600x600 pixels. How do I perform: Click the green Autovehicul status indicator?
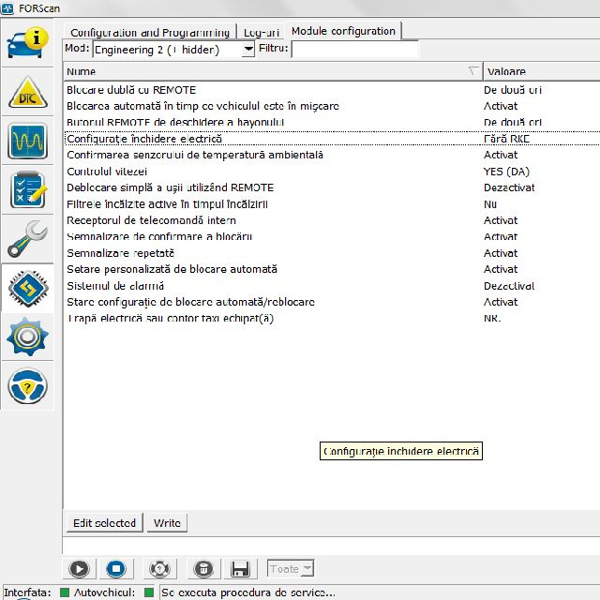click(x=149, y=592)
